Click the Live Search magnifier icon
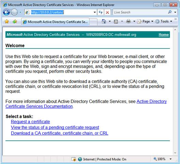The height and width of the screenshot is (164, 180). (x=170, y=12)
